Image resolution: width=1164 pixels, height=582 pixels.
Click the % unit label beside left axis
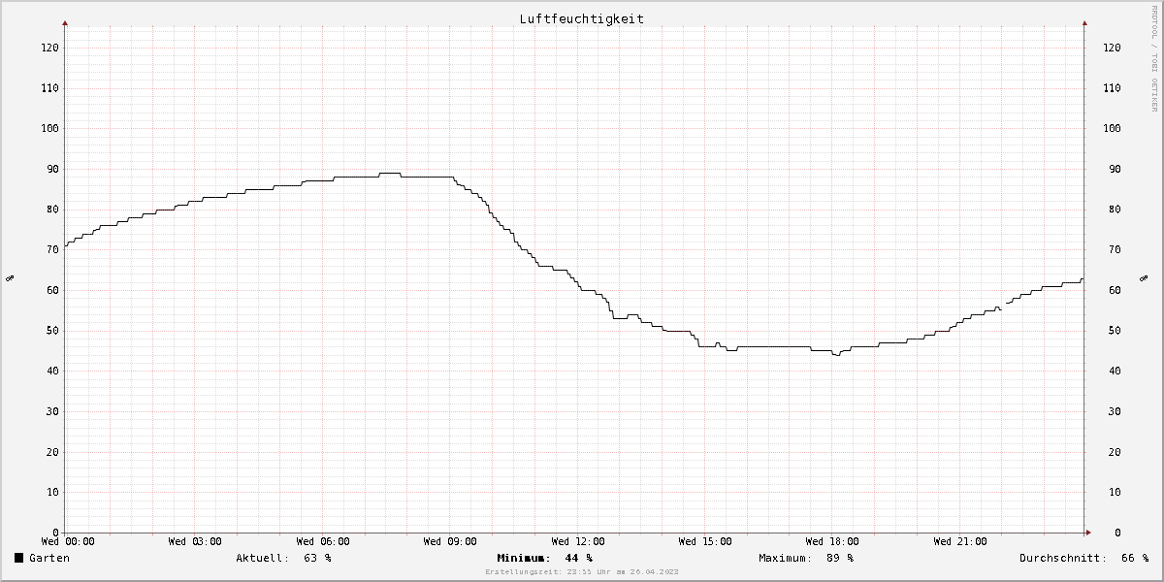click(10, 278)
